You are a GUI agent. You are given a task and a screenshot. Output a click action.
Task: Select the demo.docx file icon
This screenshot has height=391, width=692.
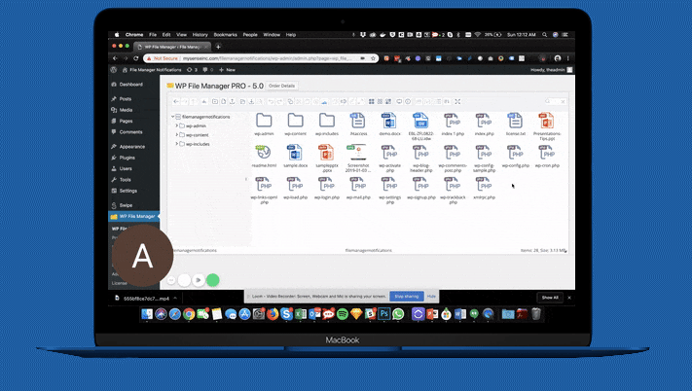389,120
